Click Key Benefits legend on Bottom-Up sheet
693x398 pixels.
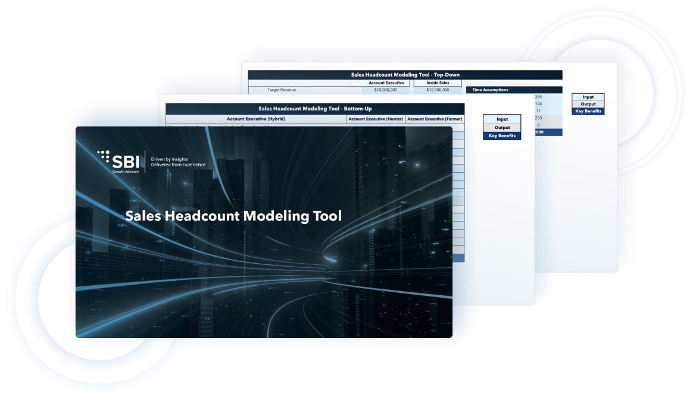pos(502,136)
